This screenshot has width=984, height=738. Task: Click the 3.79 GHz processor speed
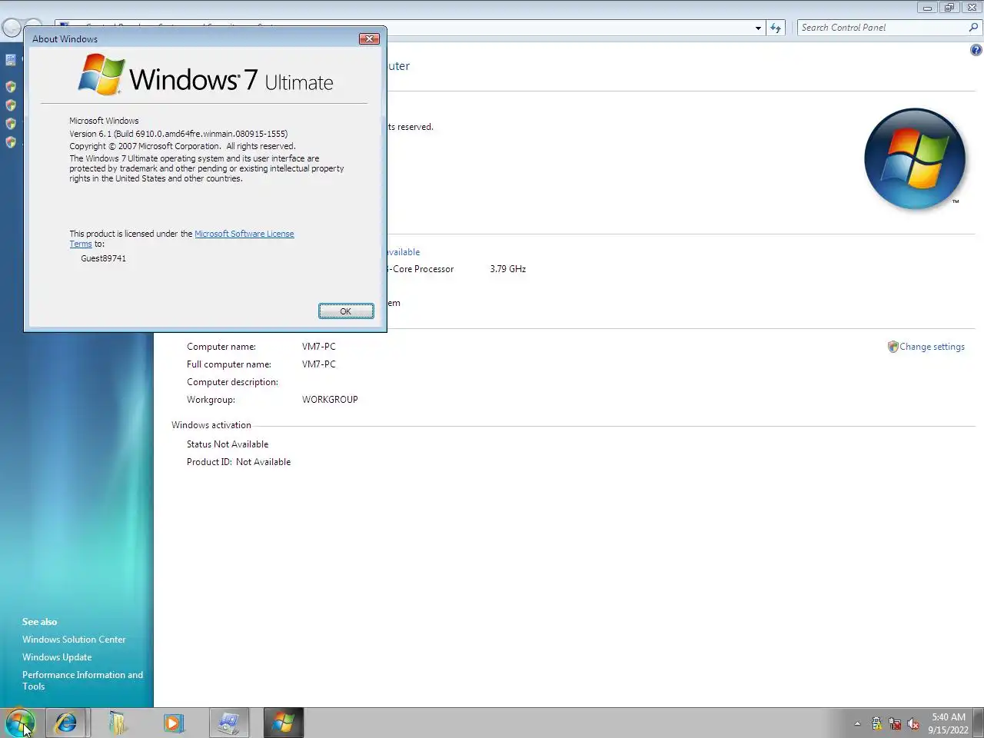(x=508, y=269)
